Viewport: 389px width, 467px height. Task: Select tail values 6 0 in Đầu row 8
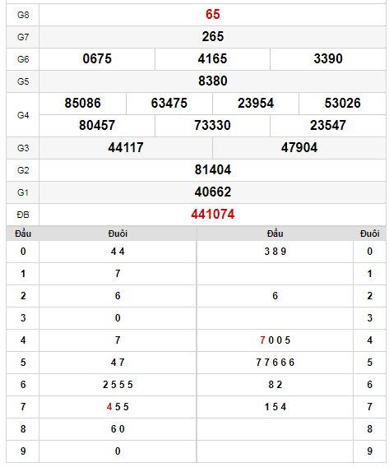[118, 429]
